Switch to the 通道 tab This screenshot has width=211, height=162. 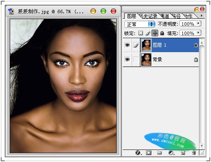coord(165,16)
